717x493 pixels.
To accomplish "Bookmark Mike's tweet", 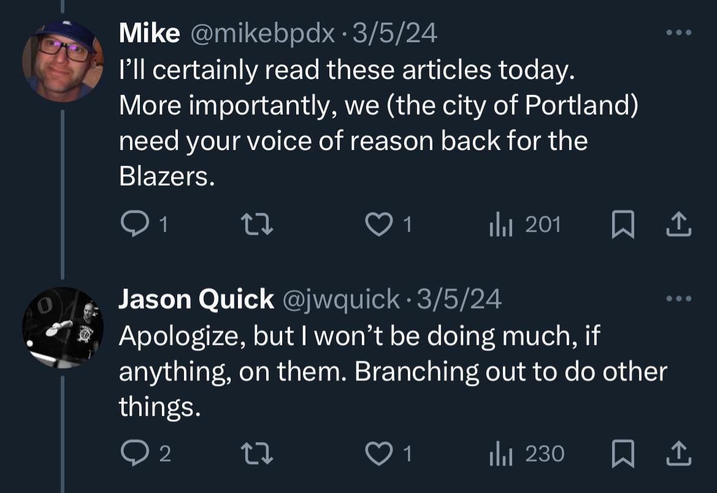I will tap(621, 226).
